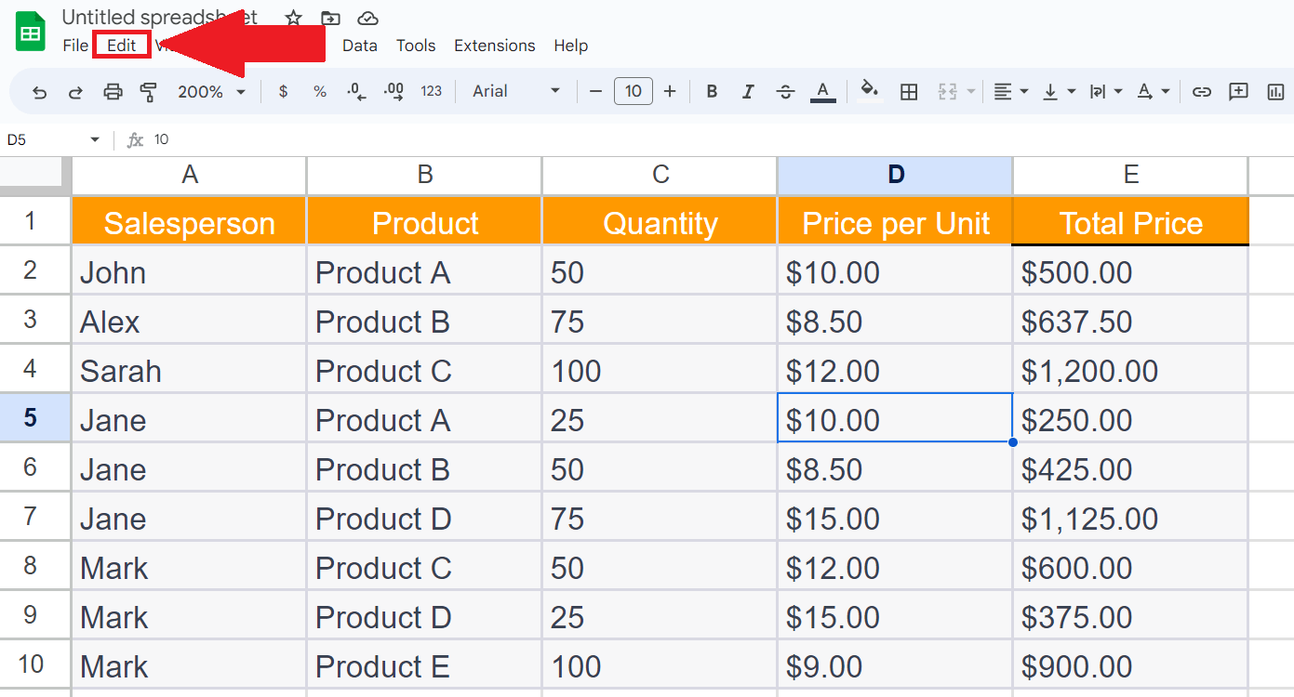Open the fill color picker

pos(870,91)
